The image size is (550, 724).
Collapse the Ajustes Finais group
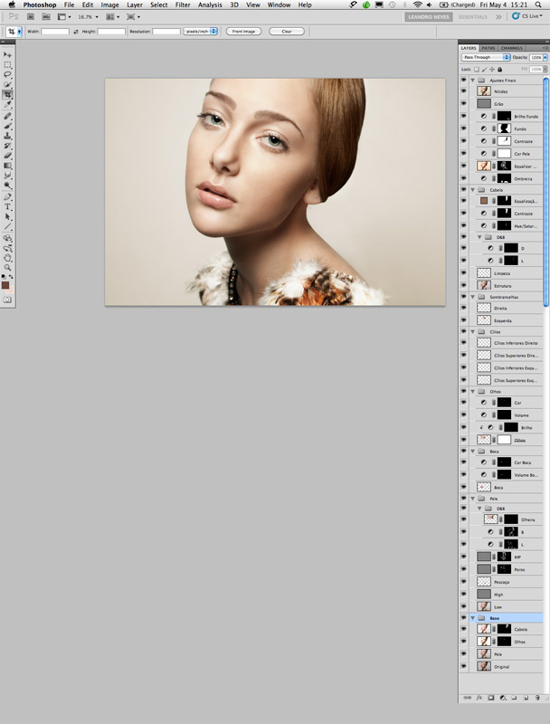point(473,80)
